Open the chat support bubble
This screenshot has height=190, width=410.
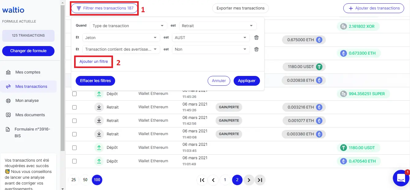click(401, 178)
